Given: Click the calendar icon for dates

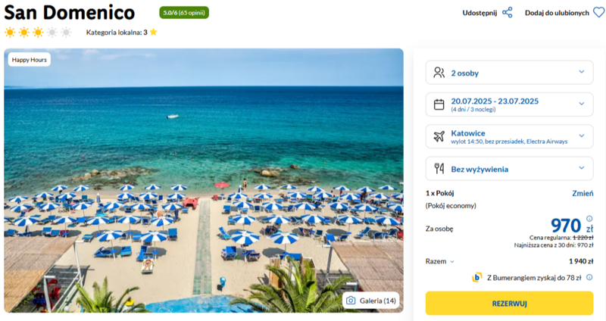Looking at the screenshot, I should pos(439,104).
